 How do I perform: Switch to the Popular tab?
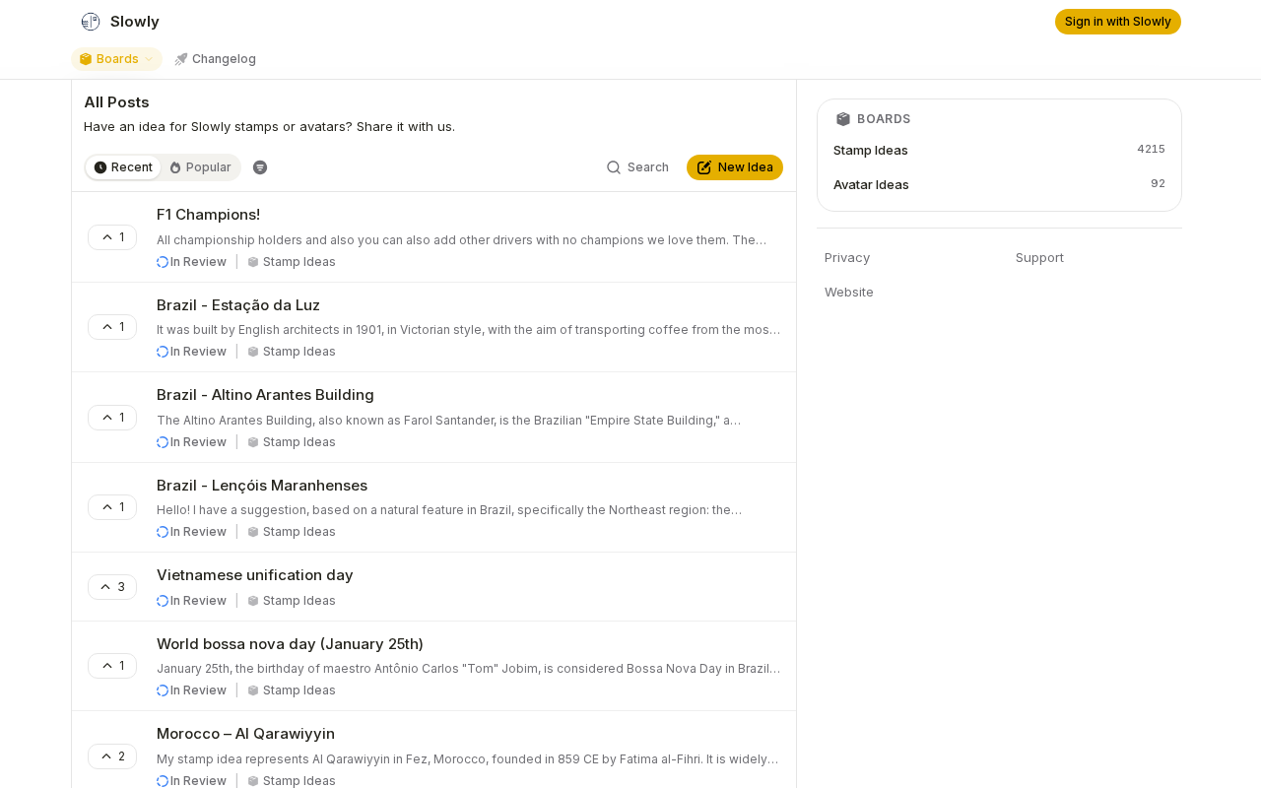click(200, 167)
